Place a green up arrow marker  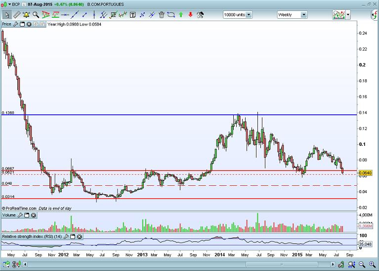[x=181, y=15]
